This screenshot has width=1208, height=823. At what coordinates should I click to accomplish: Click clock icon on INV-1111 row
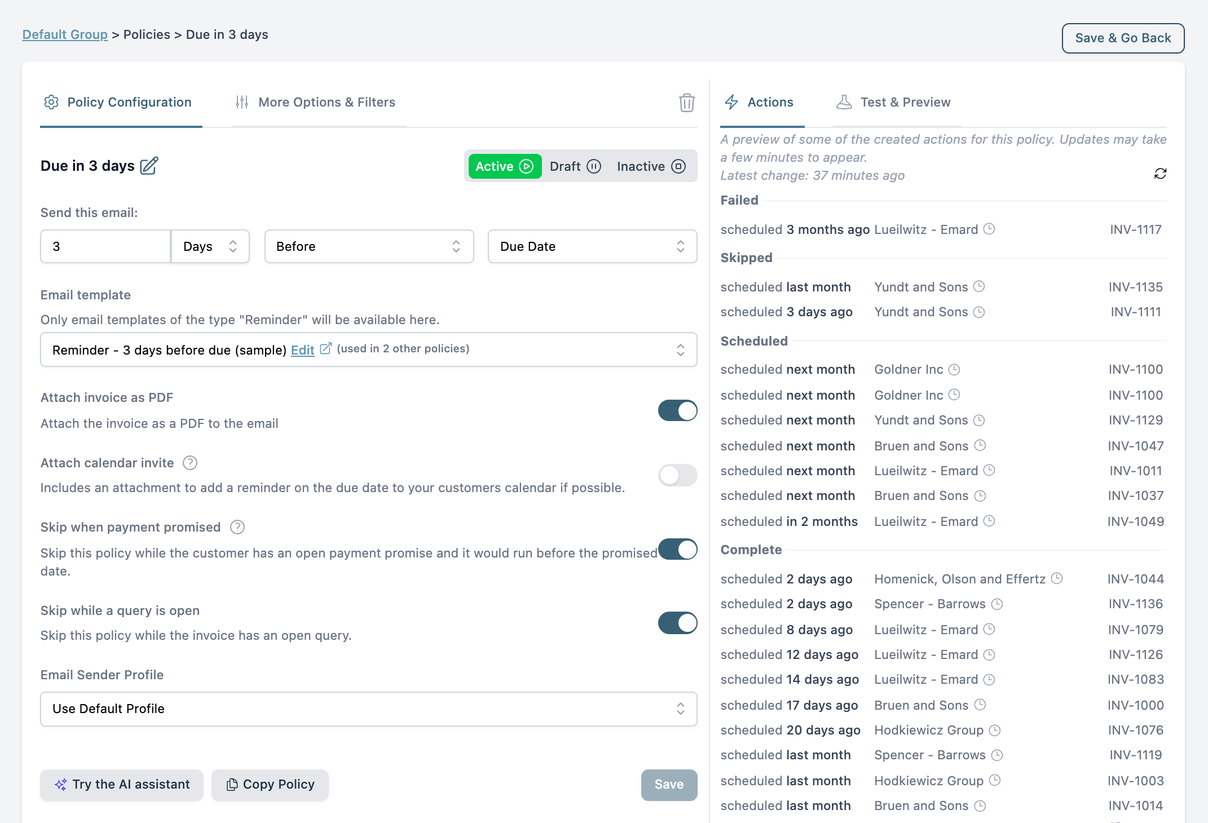point(979,312)
